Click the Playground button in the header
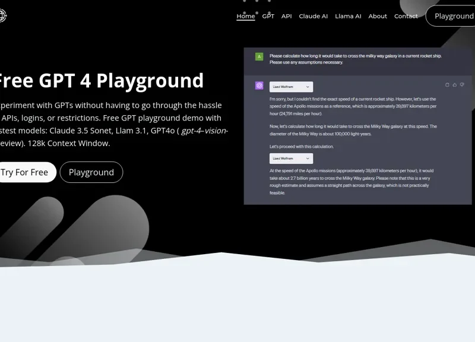 (x=451, y=16)
